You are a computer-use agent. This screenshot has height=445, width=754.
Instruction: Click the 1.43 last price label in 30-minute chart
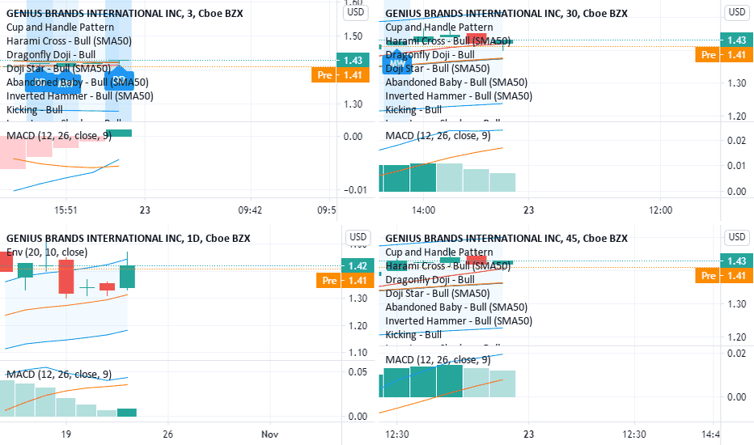point(737,40)
